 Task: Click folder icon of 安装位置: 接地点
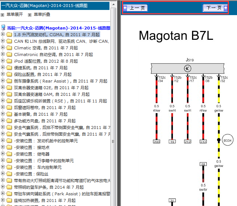click(9, 147)
